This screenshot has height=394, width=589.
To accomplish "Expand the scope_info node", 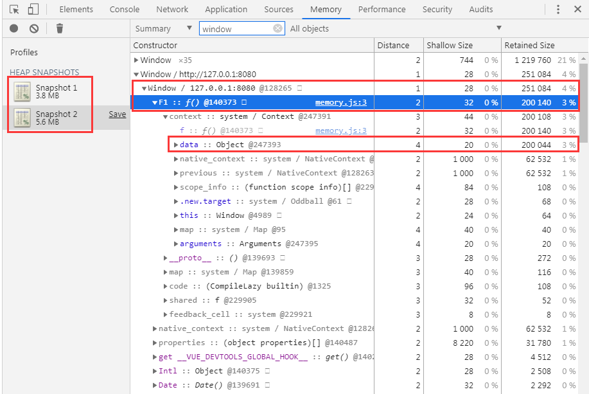I will point(175,187).
